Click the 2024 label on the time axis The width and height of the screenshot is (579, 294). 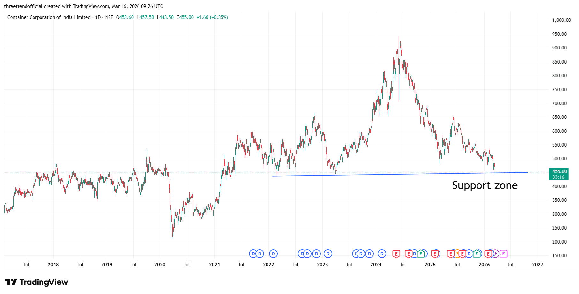[x=376, y=265]
